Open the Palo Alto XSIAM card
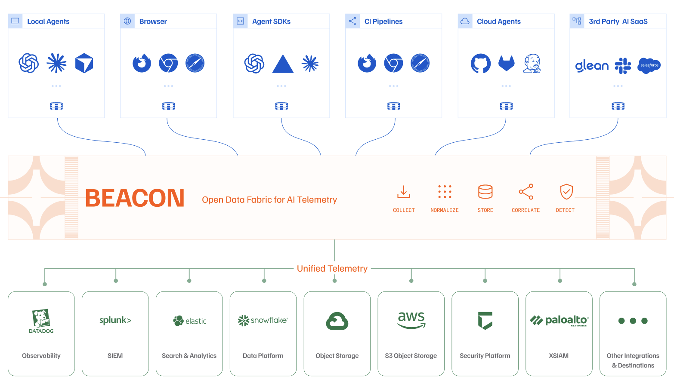The height and width of the screenshot is (386, 674). click(x=559, y=334)
